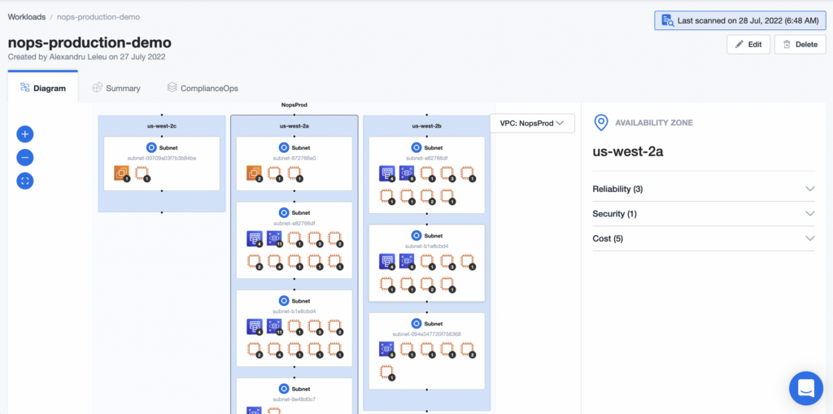Click the Delete button

pyautogui.click(x=800, y=45)
